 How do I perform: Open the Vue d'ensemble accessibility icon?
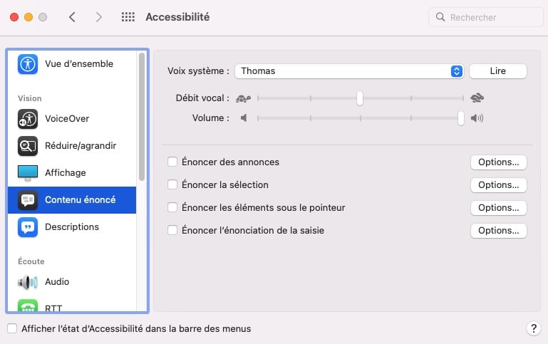(x=28, y=64)
